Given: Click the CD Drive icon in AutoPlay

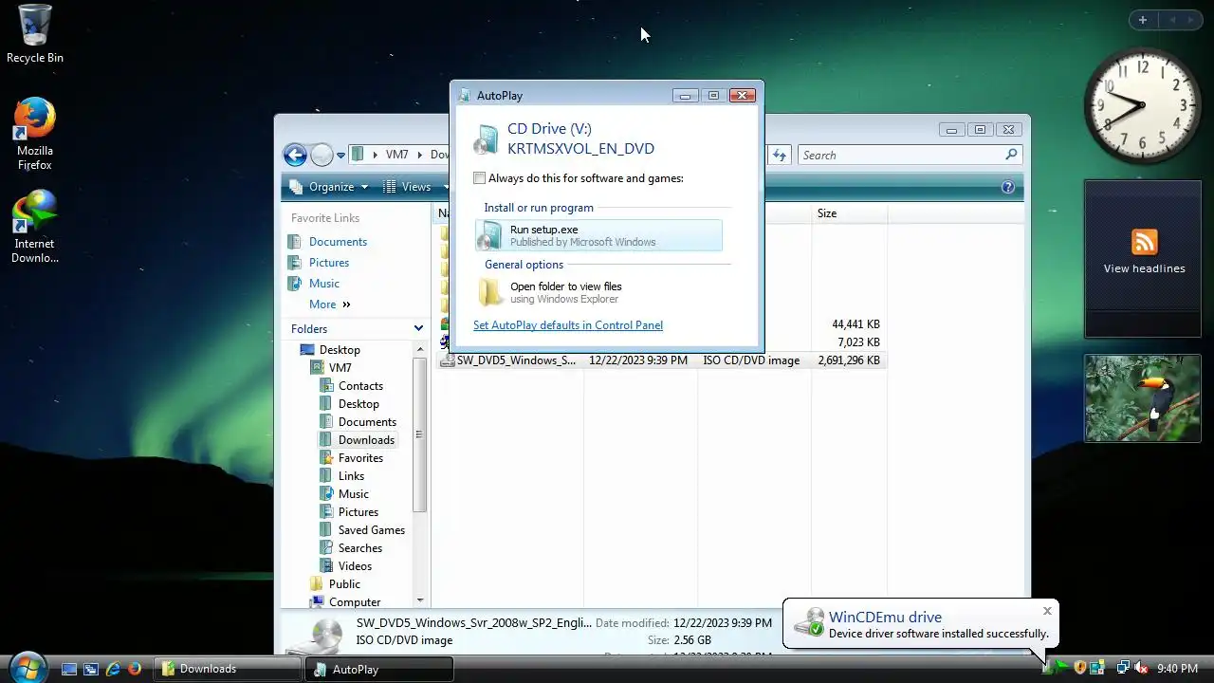Looking at the screenshot, I should click(487, 139).
